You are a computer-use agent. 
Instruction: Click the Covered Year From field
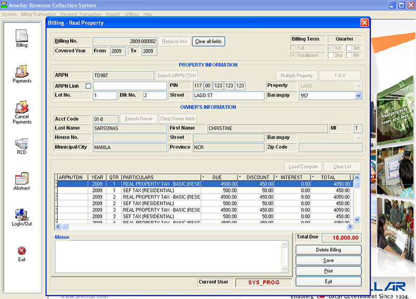click(x=118, y=51)
